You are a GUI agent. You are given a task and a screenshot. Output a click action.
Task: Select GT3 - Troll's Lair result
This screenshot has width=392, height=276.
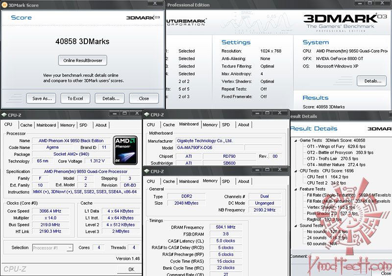pos(333,159)
